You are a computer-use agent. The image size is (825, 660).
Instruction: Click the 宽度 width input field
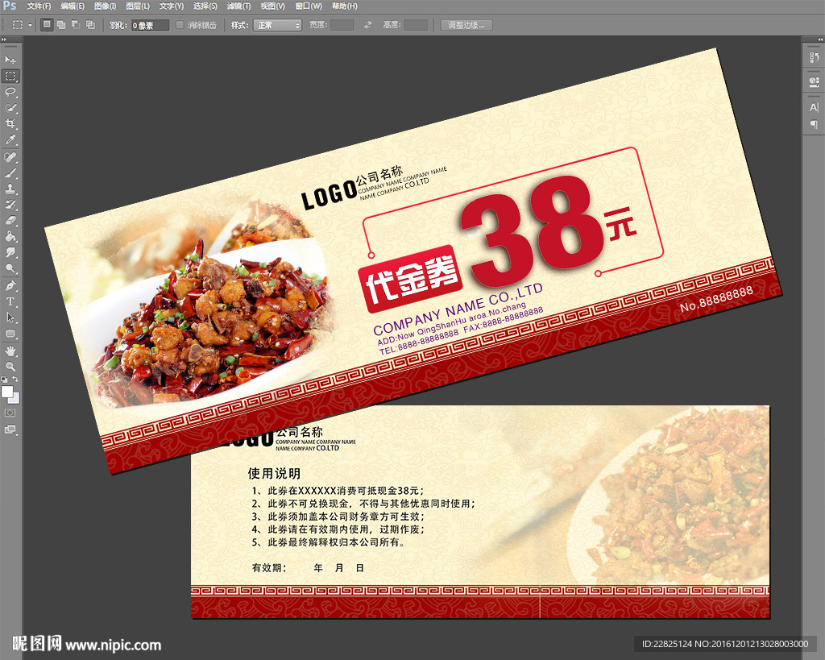342,25
